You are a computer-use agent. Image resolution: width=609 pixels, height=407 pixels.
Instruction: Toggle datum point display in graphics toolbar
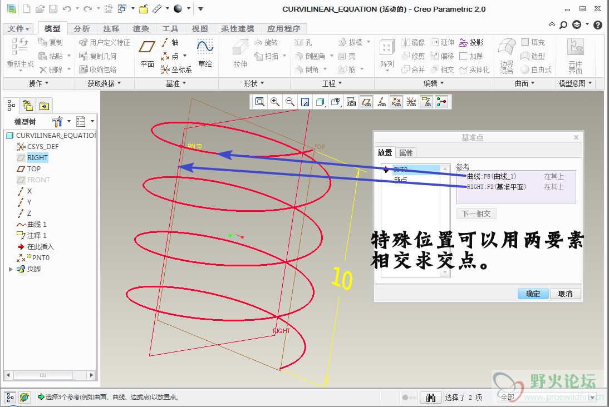(396, 102)
